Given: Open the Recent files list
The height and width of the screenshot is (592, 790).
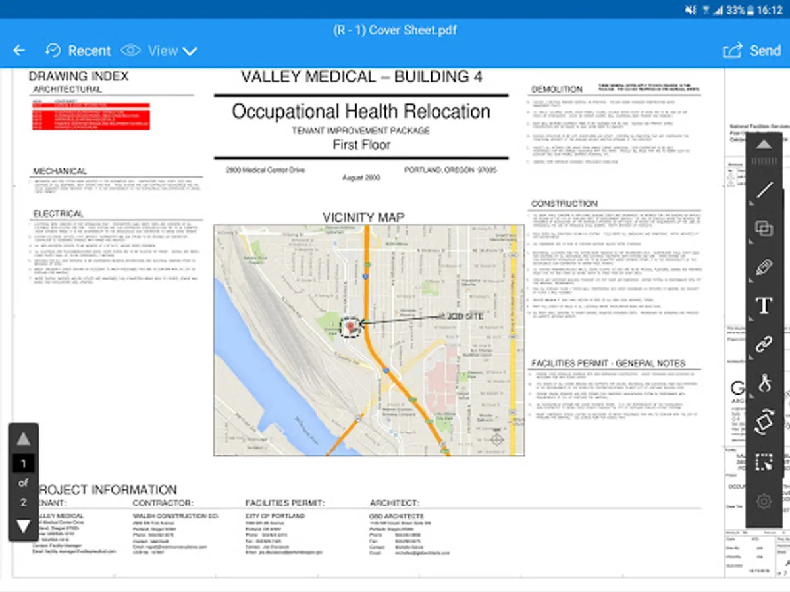Looking at the screenshot, I should point(78,51).
